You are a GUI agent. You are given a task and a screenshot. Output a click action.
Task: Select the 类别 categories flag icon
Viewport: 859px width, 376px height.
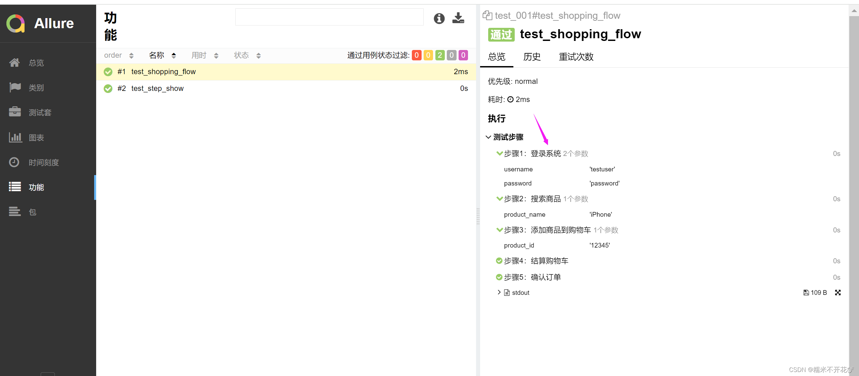36,88
